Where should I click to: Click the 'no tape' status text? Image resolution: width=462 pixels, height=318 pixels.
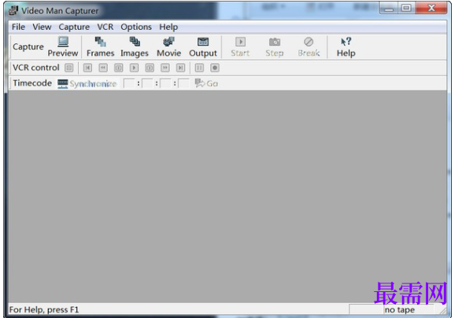pyautogui.click(x=400, y=310)
